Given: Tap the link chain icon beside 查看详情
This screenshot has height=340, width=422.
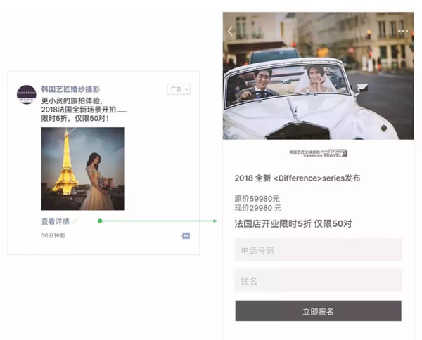Looking at the screenshot, I should pos(75,221).
